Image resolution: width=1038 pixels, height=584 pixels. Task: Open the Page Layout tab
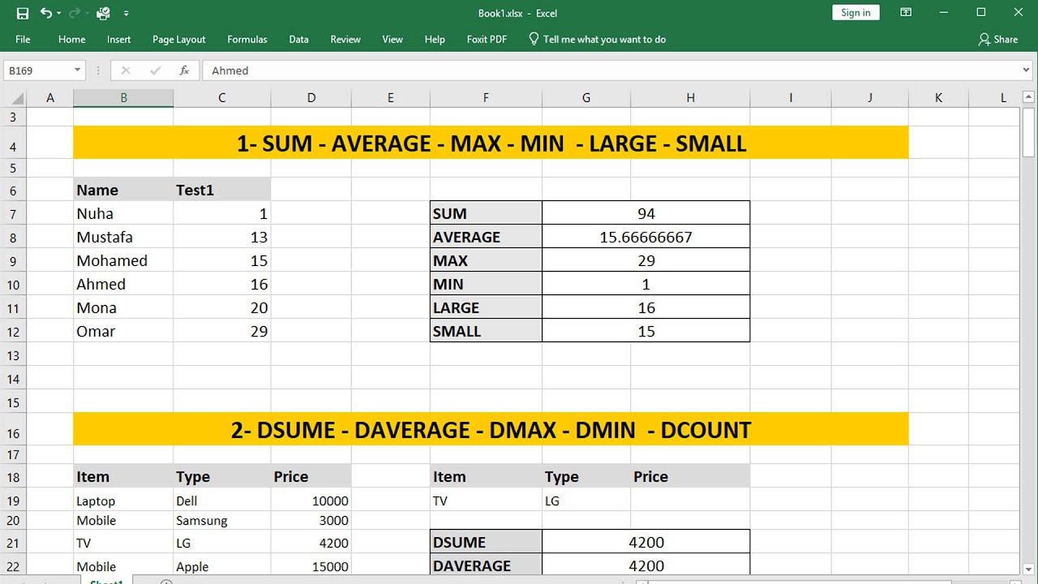178,39
